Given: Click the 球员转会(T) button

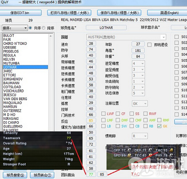Looking at the screenshot, I should point(42,175).
